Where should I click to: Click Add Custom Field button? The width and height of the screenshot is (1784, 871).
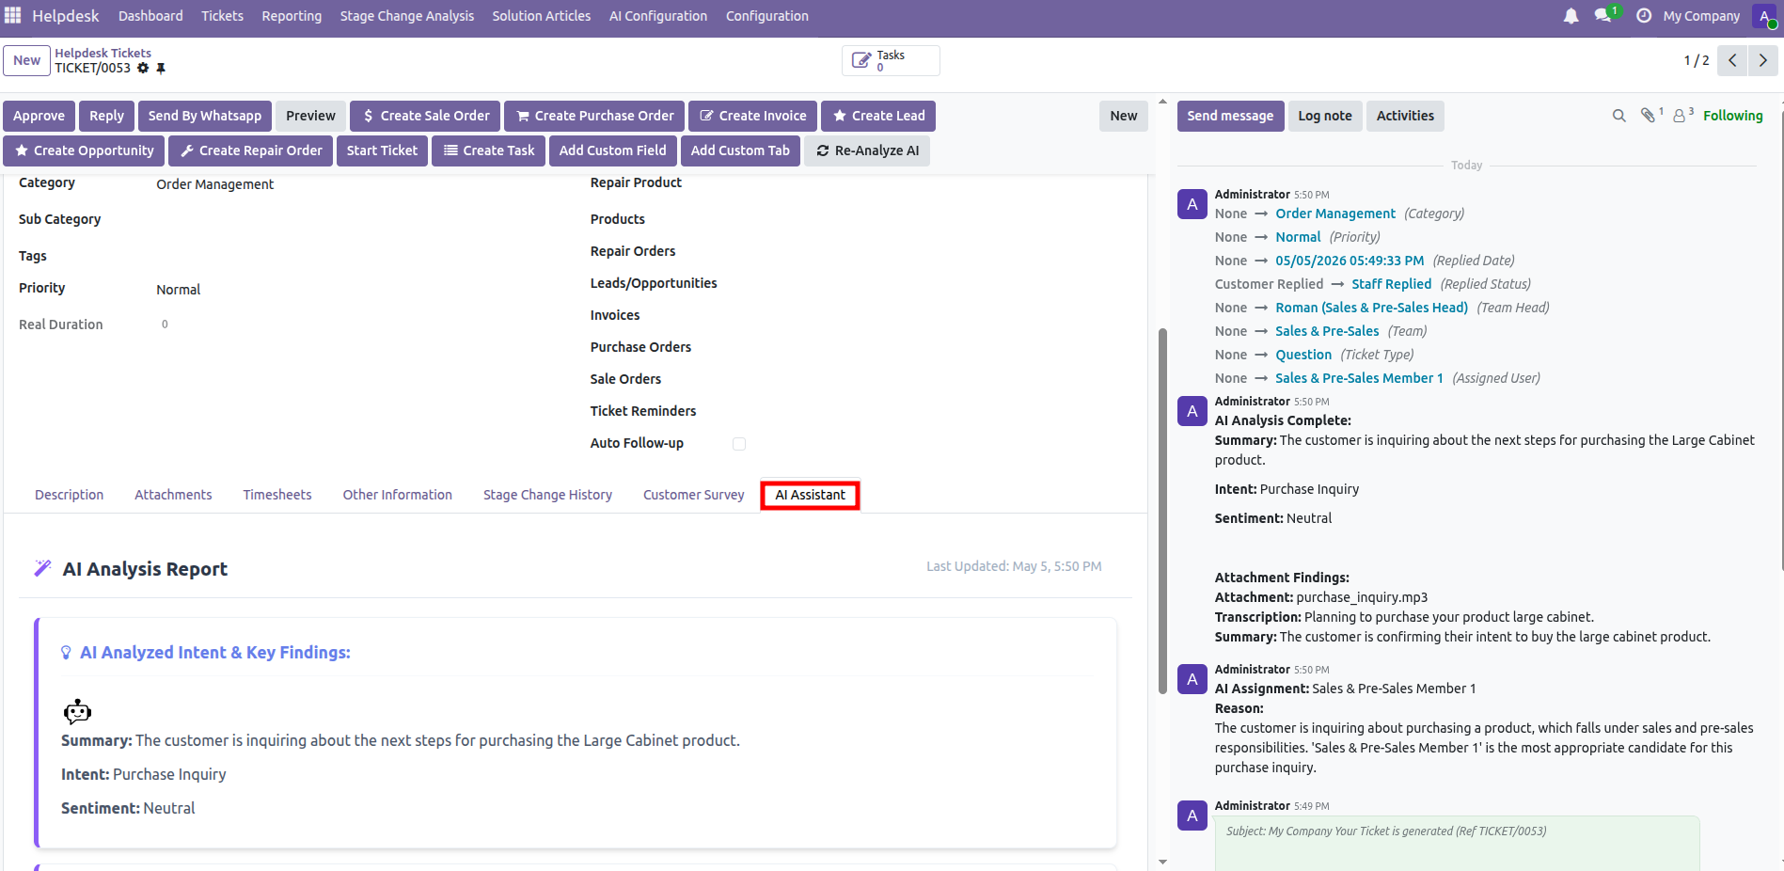[612, 150]
